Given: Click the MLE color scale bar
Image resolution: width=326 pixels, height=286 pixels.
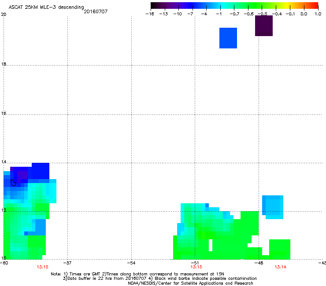Looking at the screenshot, I should 234,6.
